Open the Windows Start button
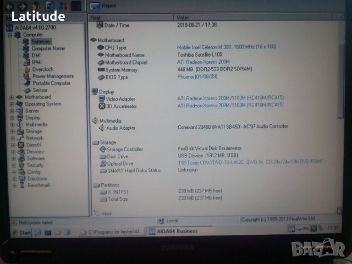Screen dimensions: 352x264 tap(21, 233)
